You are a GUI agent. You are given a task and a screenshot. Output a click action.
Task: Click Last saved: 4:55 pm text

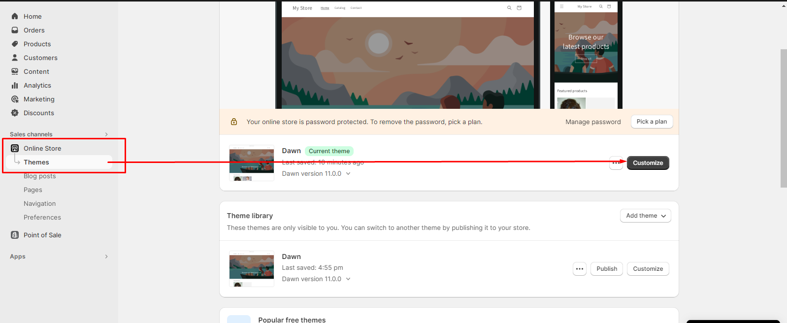[x=312, y=267]
